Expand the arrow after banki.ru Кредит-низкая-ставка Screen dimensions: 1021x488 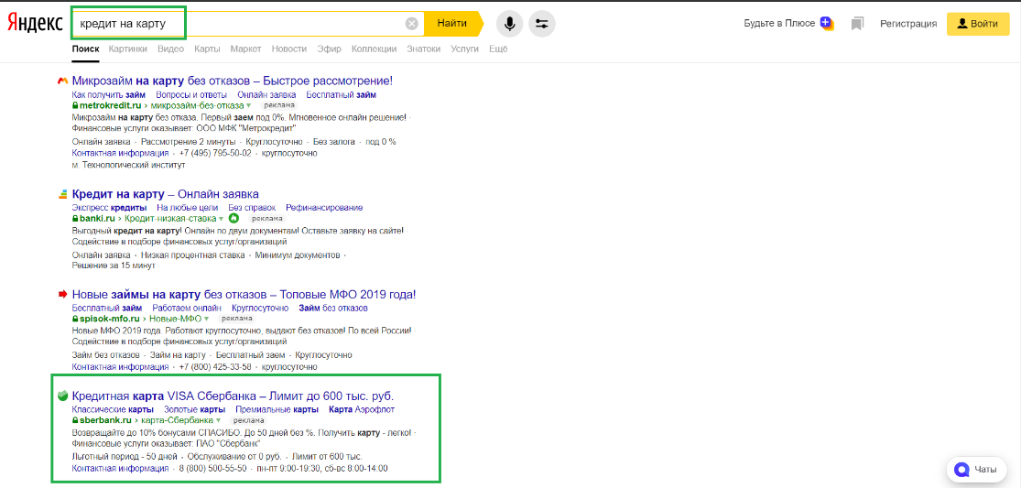point(222,219)
